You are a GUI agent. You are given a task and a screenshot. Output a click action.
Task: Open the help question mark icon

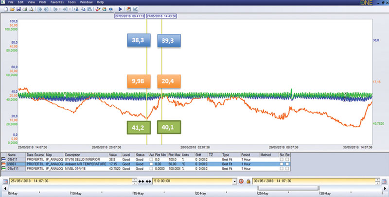click(x=111, y=9)
